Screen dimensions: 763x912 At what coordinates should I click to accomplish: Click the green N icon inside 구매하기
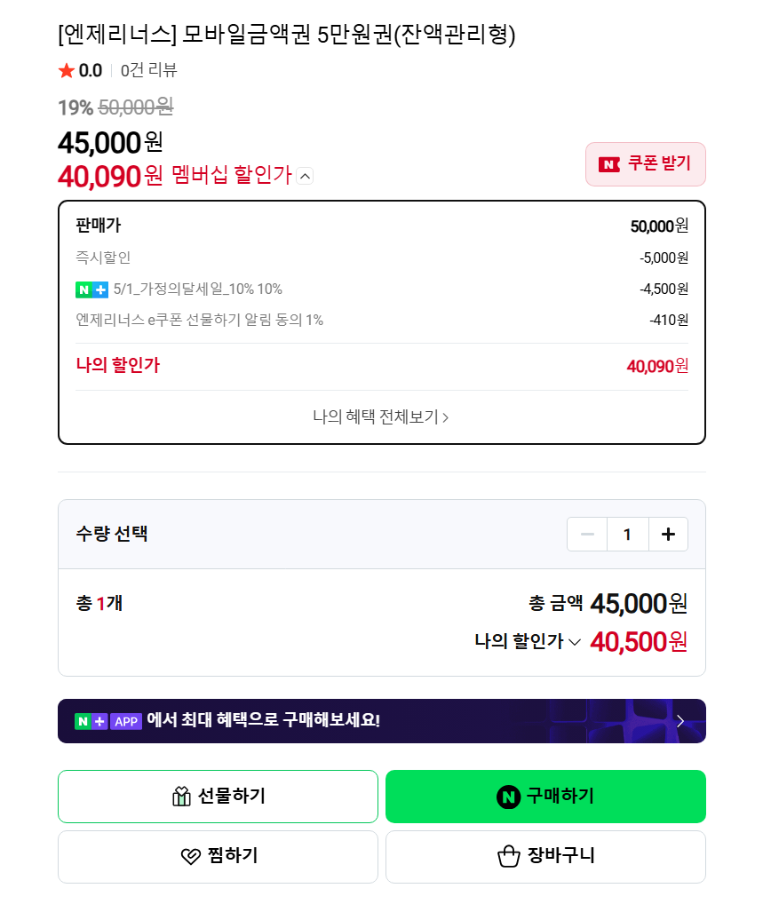pos(508,797)
